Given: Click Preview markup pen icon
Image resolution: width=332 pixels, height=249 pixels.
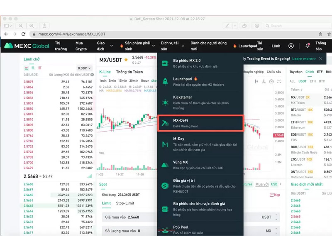Looking at the screenshot, I should (x=227, y=26).
